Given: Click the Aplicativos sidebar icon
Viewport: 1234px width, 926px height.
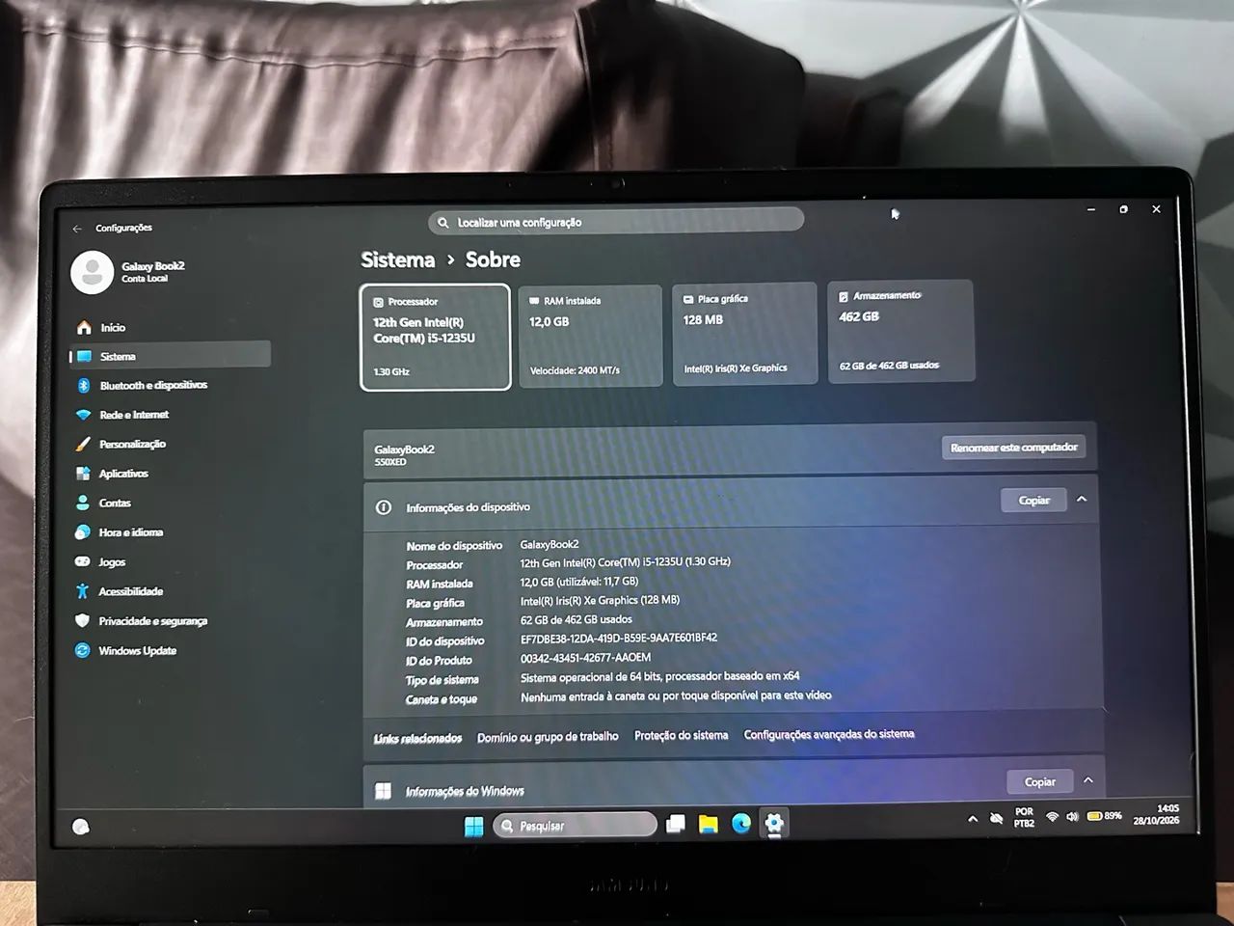Looking at the screenshot, I should [x=83, y=474].
